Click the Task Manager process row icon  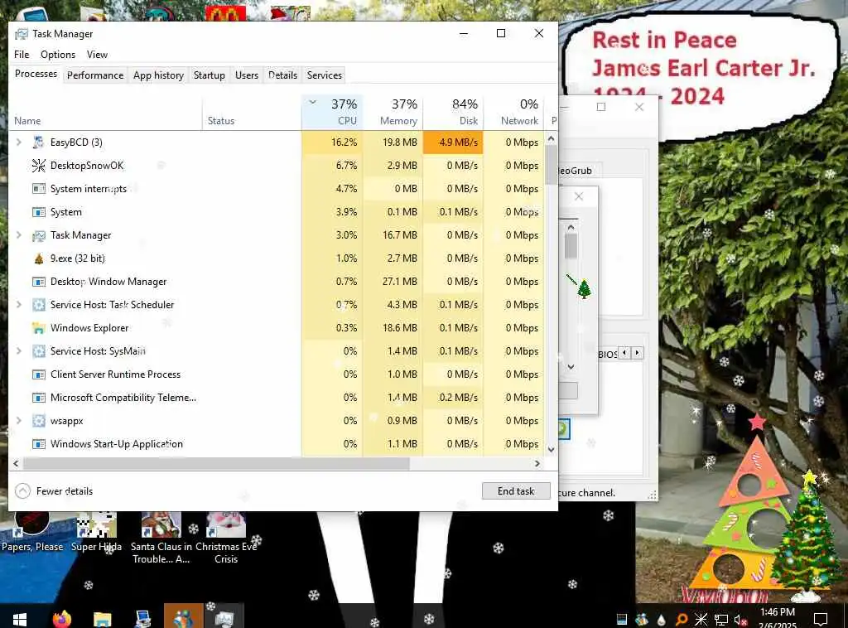click(x=38, y=235)
